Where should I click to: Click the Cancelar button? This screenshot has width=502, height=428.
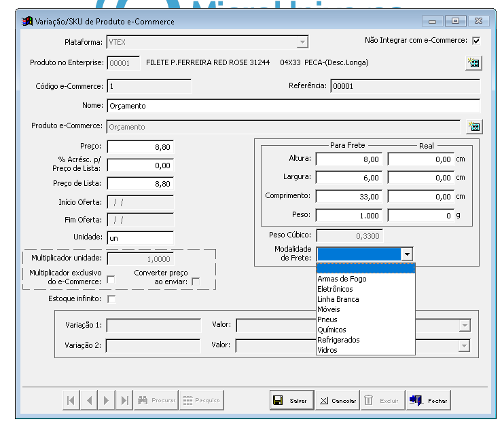tap(338, 400)
